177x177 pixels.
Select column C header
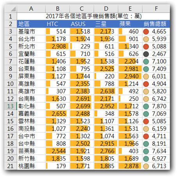[82, 9]
